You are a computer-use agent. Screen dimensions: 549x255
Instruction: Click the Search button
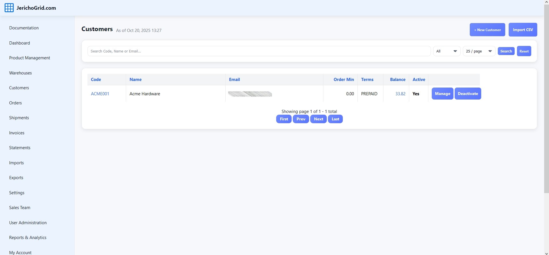(506, 51)
